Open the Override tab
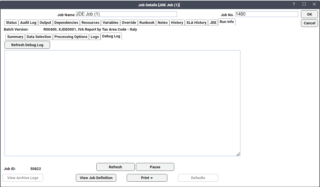This screenshot has height=187, width=320. point(129,23)
